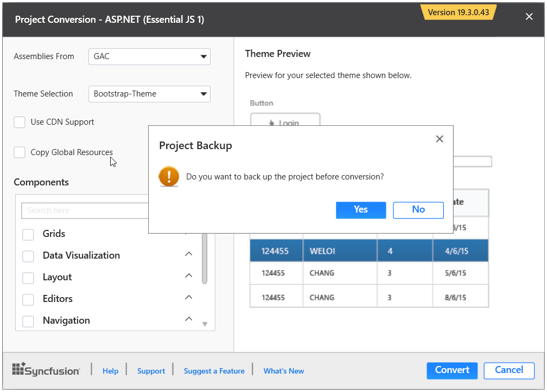Image resolution: width=547 pixels, height=392 pixels.
Task: Close the Project Backup dialog
Action: (x=440, y=139)
